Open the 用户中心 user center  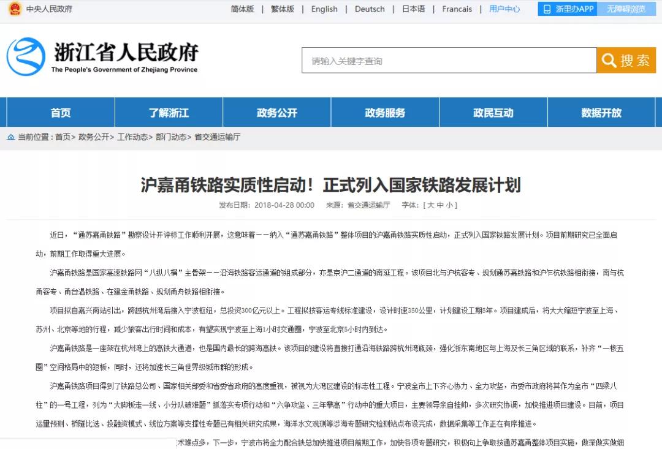click(x=504, y=9)
